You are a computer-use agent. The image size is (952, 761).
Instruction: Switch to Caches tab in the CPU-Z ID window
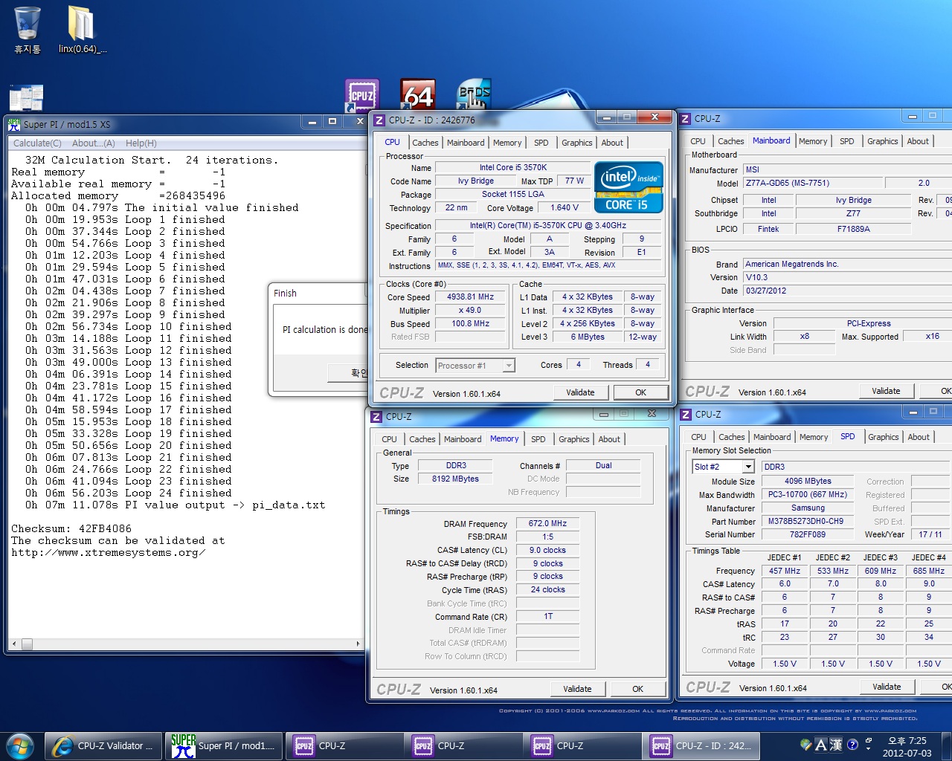[x=425, y=143]
